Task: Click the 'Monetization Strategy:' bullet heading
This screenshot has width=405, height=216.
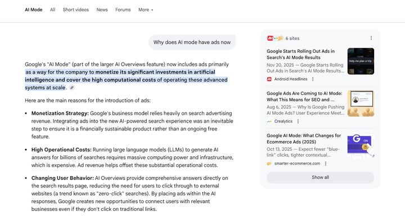Action: point(60,114)
